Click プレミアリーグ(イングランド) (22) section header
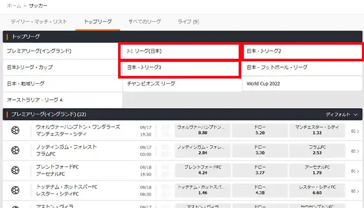Viewport: 364px width, 208px height. (x=183, y=114)
